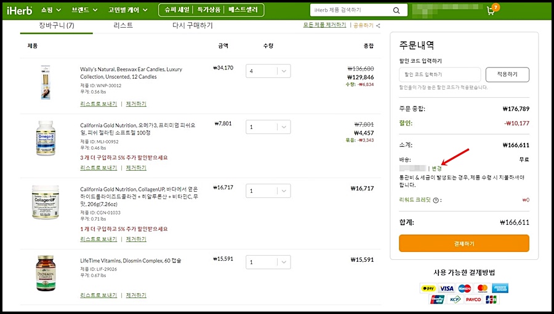Screen dimensions: 554x314
Task: Select the American Express payment logo
Action: (500, 288)
